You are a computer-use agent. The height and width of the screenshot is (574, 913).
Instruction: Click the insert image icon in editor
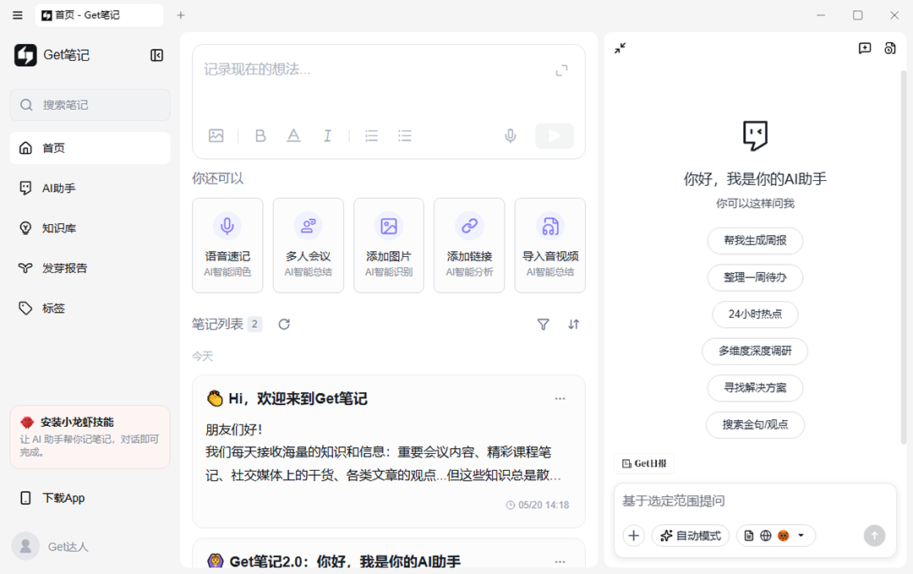(x=216, y=135)
